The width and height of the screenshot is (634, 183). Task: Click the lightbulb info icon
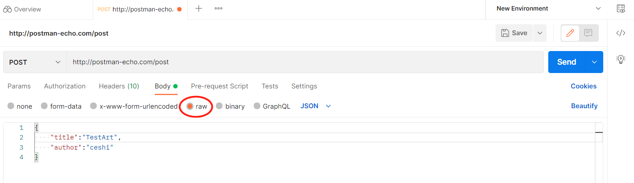[x=621, y=59]
